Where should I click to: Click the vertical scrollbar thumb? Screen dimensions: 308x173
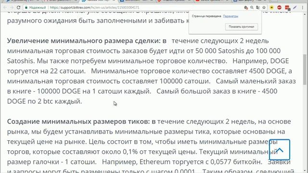point(305,69)
